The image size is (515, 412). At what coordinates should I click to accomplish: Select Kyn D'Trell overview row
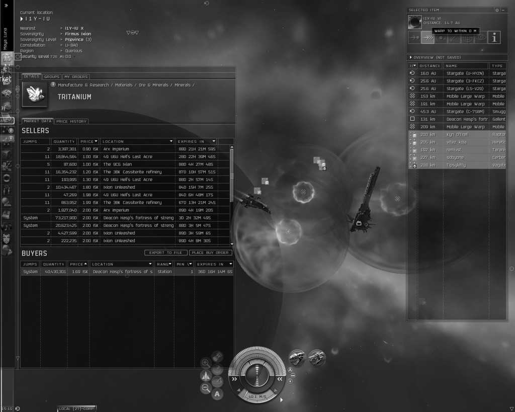(457, 134)
